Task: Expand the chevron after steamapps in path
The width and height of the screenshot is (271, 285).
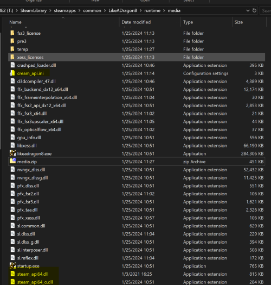Action: [x=79, y=10]
